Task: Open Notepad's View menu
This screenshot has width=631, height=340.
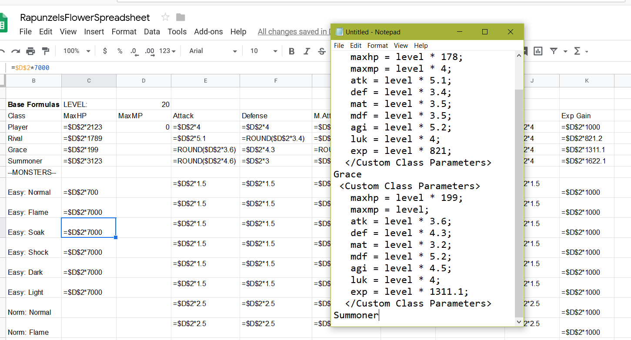Action: tap(401, 45)
